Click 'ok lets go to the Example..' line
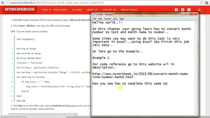Viewport: 210px width, 118px height. click(x=117, y=51)
